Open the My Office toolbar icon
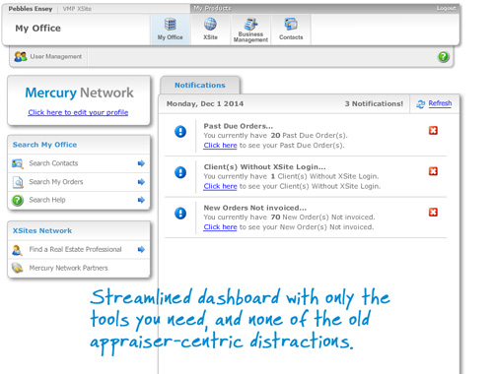 [x=171, y=25]
